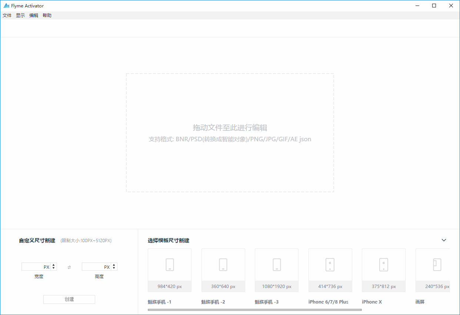The width and height of the screenshot is (460, 315).
Task: Decrease the 高度 value with the down stepper
Action: coord(113,268)
